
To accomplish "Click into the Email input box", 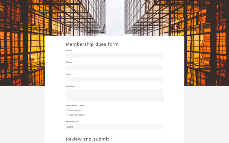I will (x=114, y=80).
